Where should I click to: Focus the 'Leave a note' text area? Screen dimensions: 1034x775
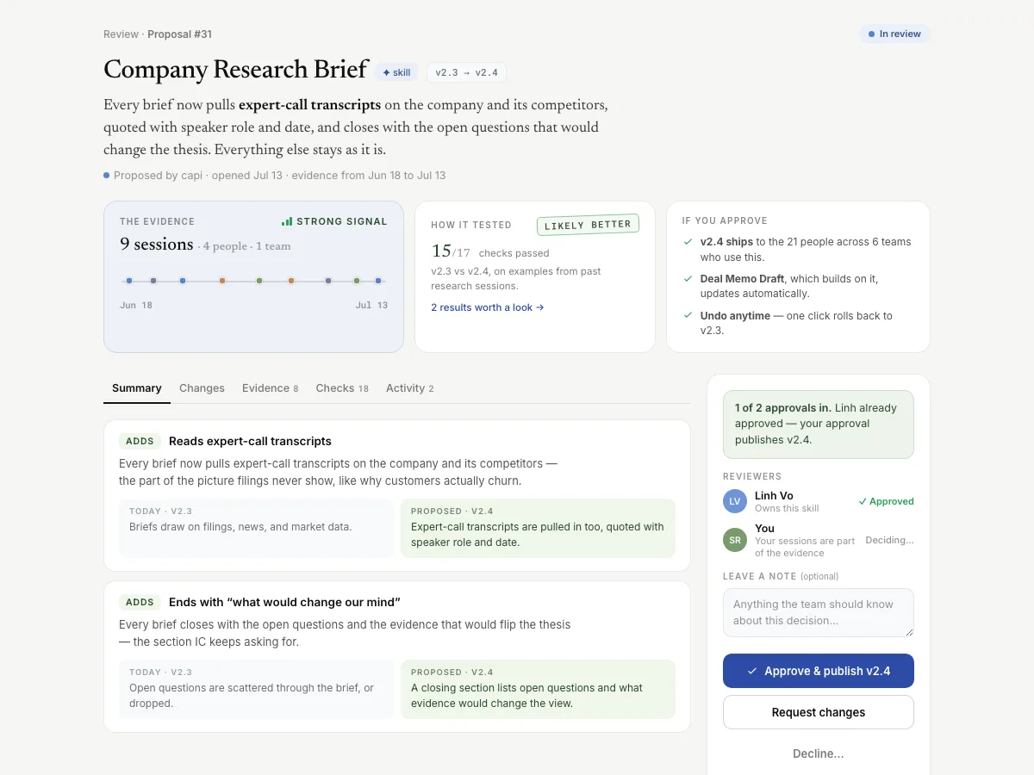pyautogui.click(x=819, y=612)
